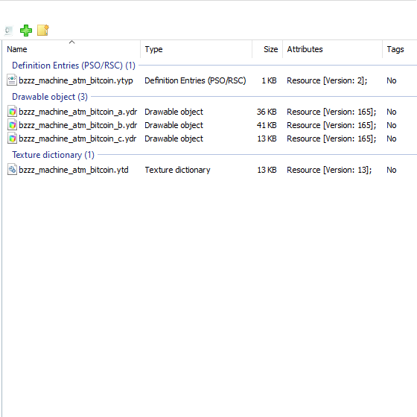Collapse the Definition Entries (PSO/RSC) group
The image size is (417, 417).
click(x=74, y=66)
